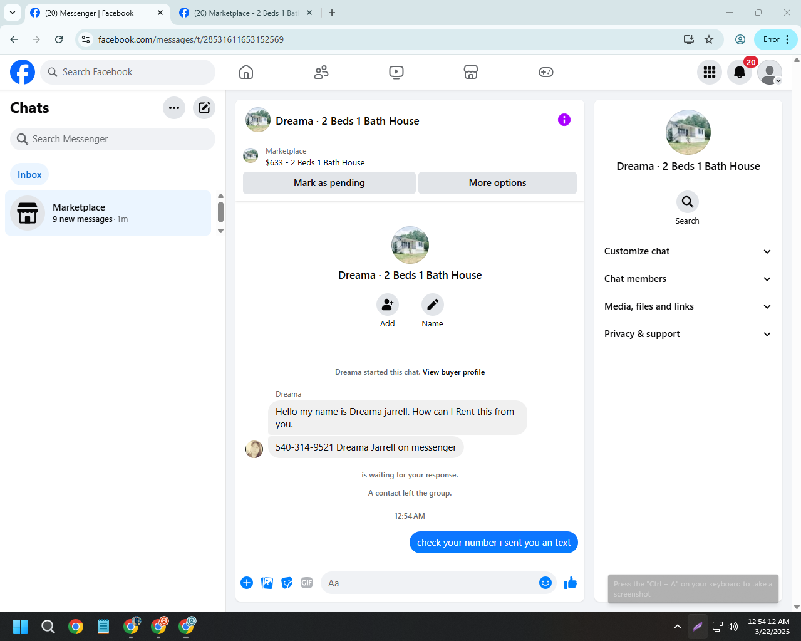Focus the Aa message input box
The image size is (801, 641).
pyautogui.click(x=430, y=583)
